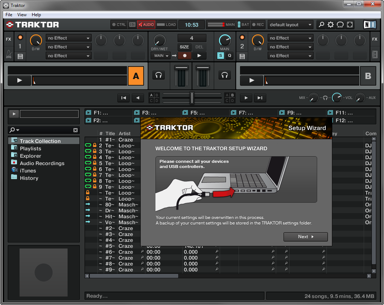Click Next in Setup Wizard
This screenshot has width=384, height=305.
(305, 236)
